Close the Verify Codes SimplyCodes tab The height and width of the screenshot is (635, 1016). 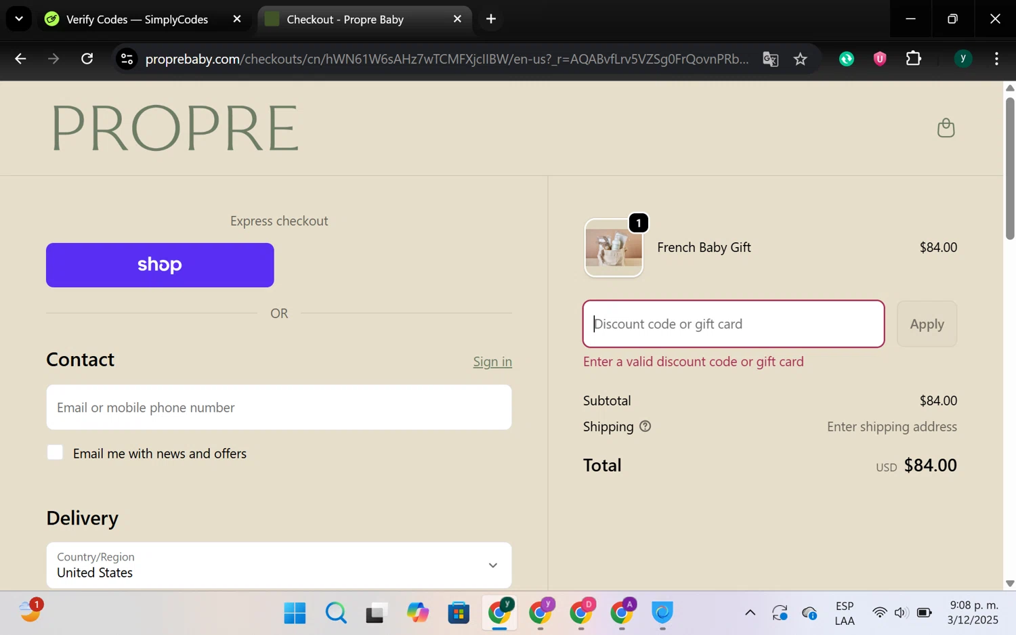click(x=237, y=19)
